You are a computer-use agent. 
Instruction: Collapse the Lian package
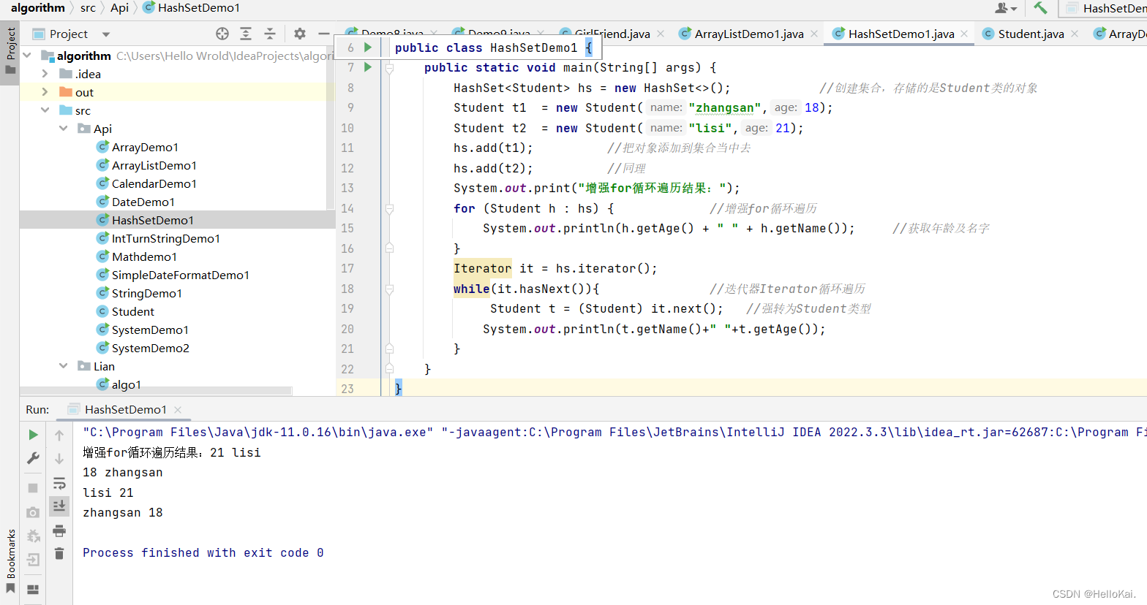64,366
